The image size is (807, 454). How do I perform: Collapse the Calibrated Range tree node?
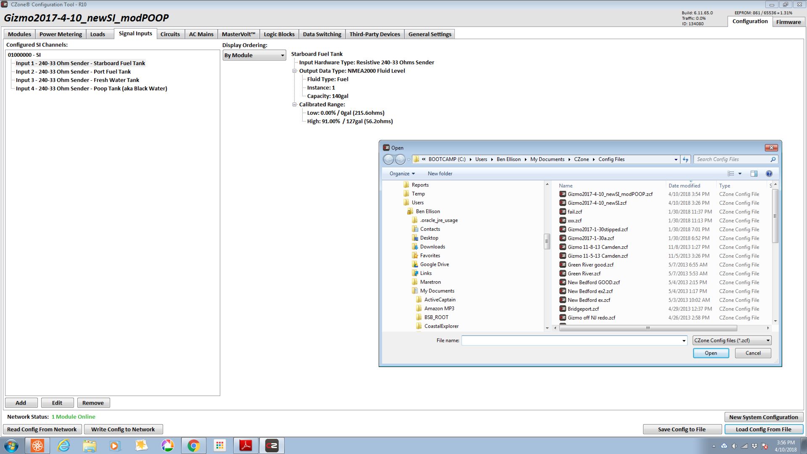[294, 105]
